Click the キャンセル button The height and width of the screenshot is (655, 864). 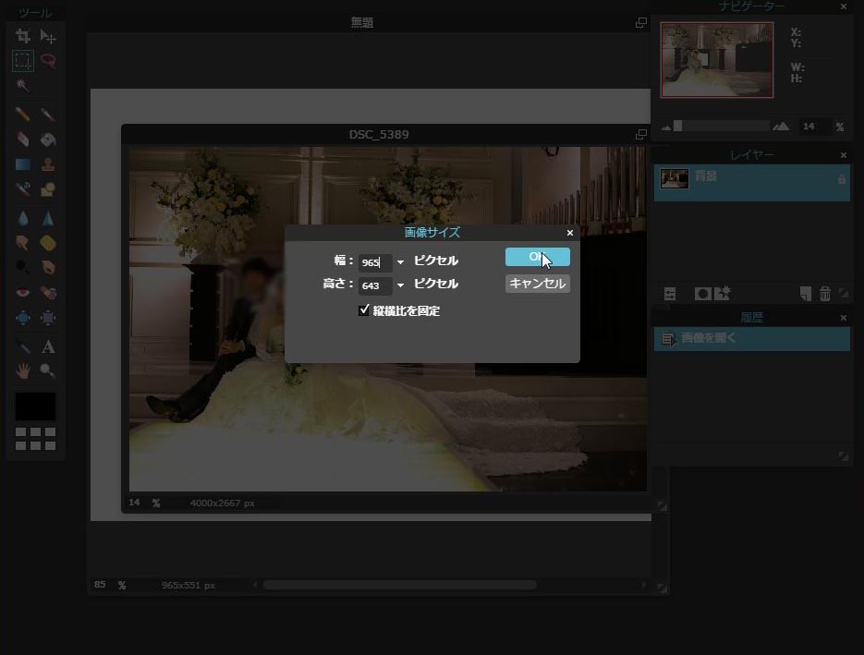[x=537, y=284]
